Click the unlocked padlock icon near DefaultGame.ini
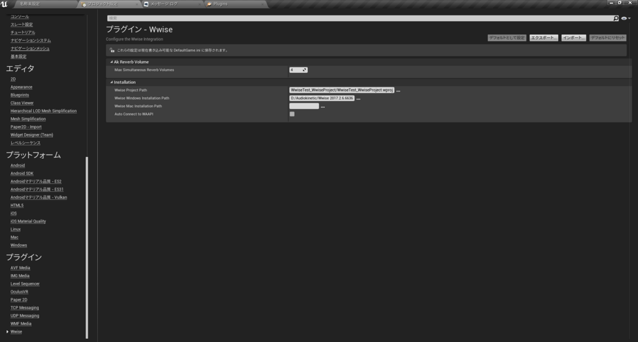 coord(112,50)
